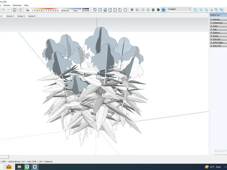Click the Print icon in toolbar

pos(15,10)
